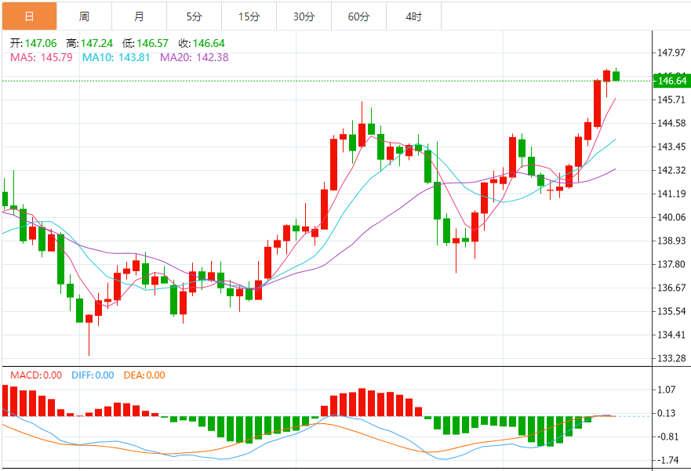Click the 138.93 price axis label
Viewport: 691px width, 471px height.
(671, 241)
